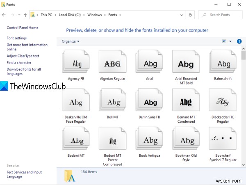
Task: Open Control Panel Home link
Action: (23, 27)
